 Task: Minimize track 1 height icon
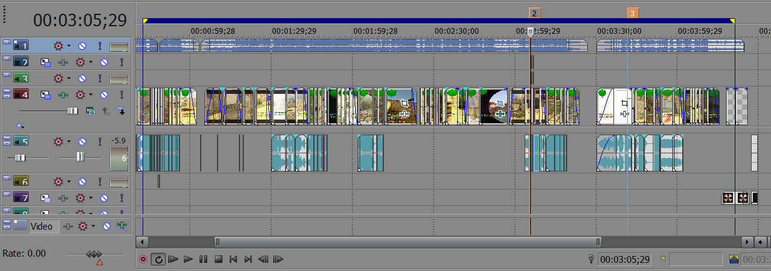click(x=7, y=43)
